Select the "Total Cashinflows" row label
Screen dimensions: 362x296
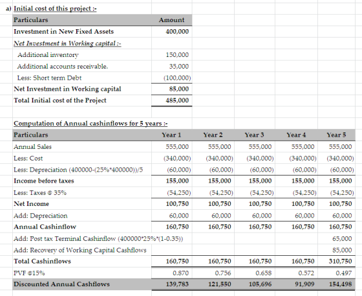pos(42,261)
